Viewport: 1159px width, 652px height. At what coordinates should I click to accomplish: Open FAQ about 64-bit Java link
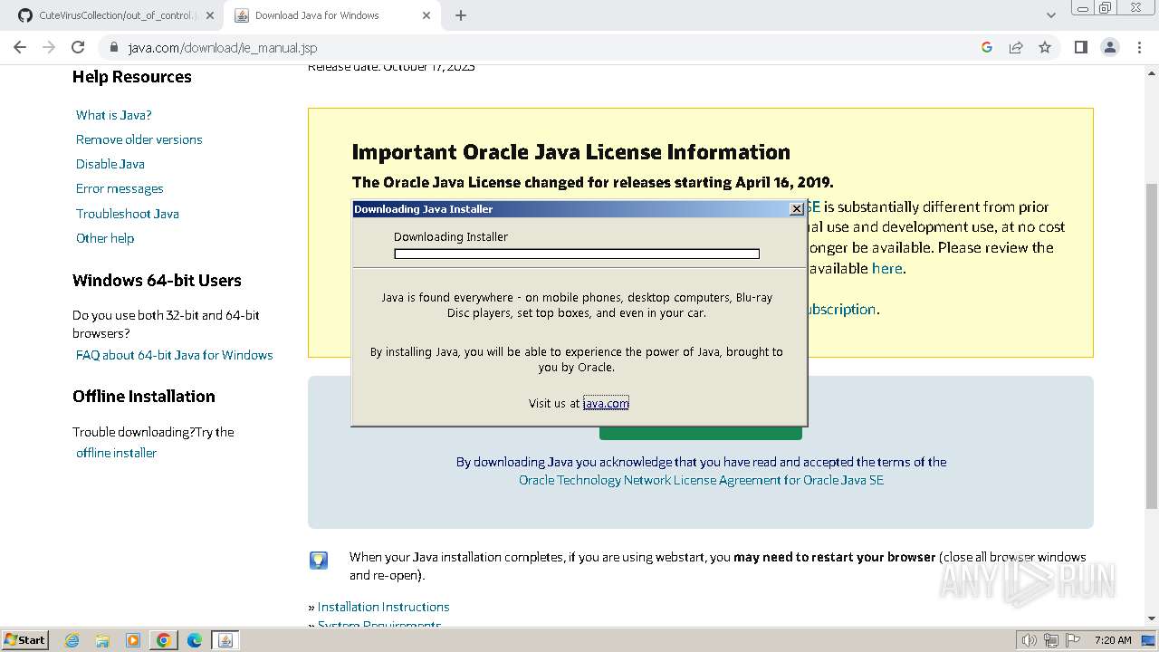pos(174,355)
